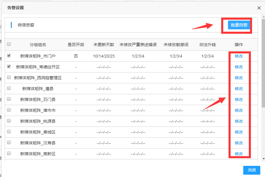
Task: Click the blue 关闭 button
Action: [x=252, y=170]
